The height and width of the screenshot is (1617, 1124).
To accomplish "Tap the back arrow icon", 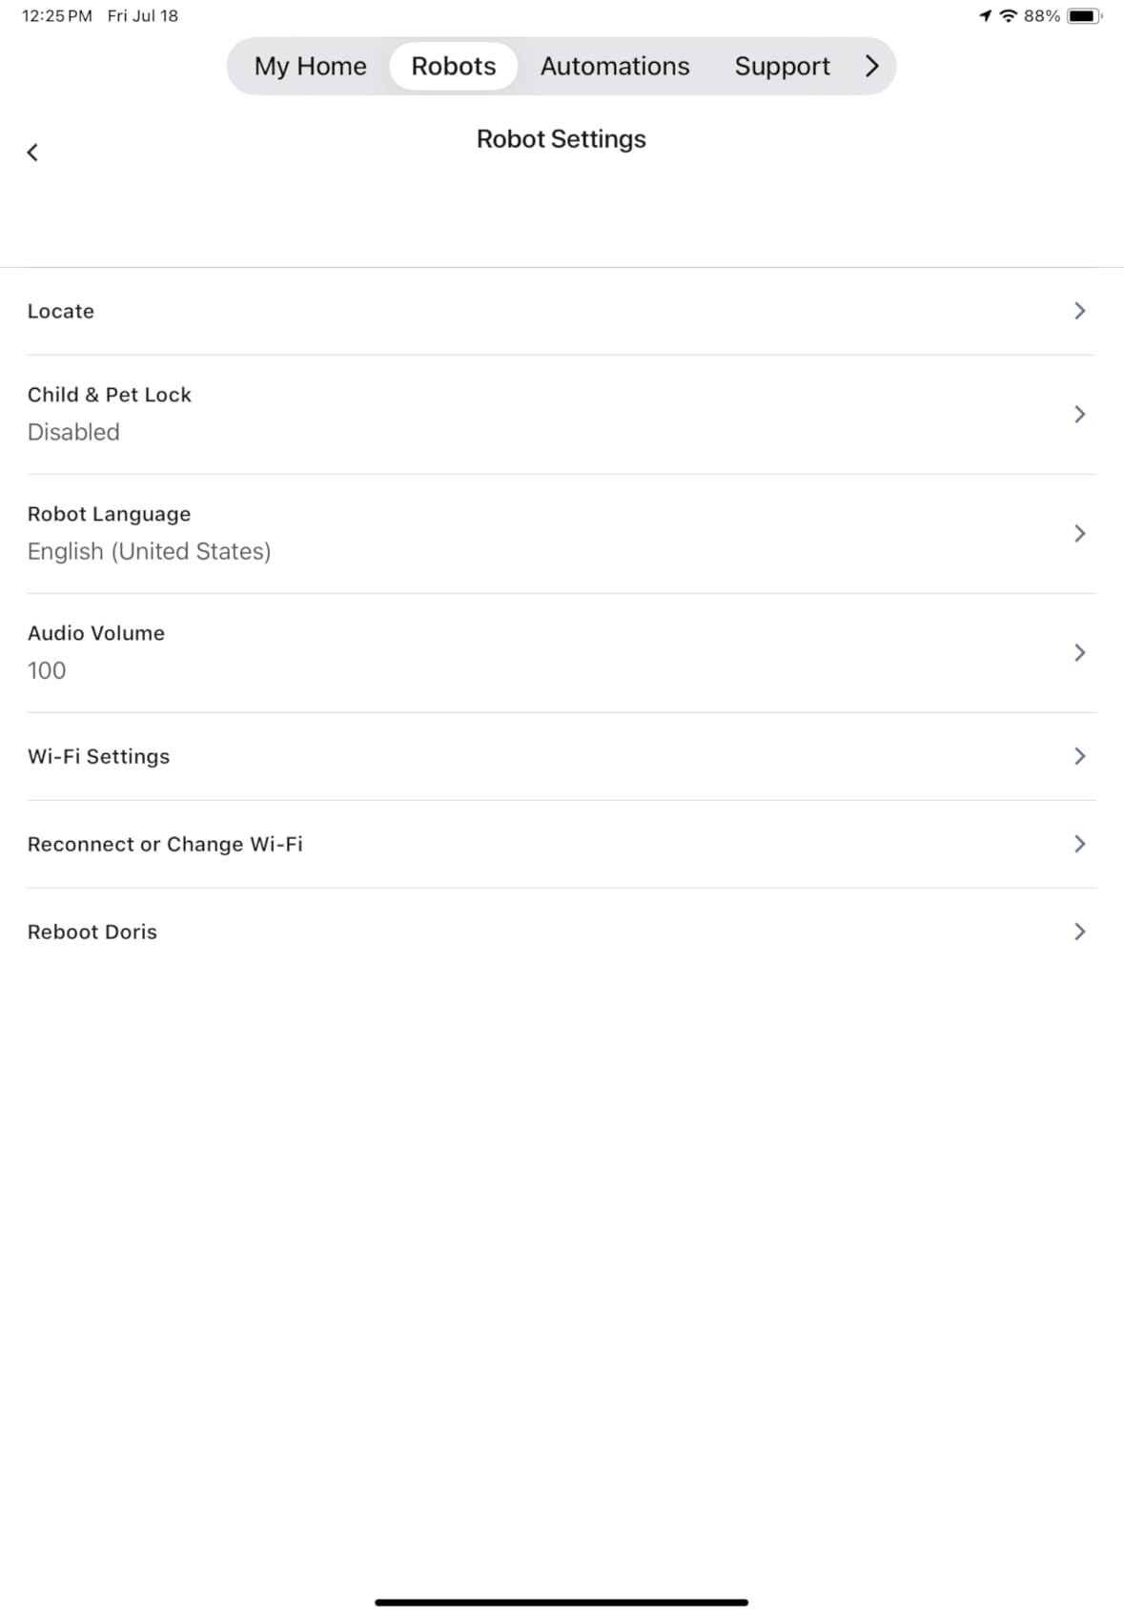I will pos(32,153).
